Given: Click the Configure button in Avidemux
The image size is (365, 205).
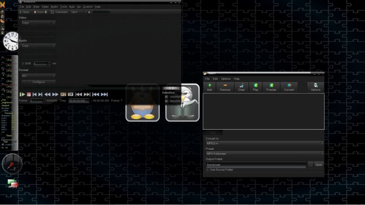Looking at the screenshot, I should (x=38, y=82).
